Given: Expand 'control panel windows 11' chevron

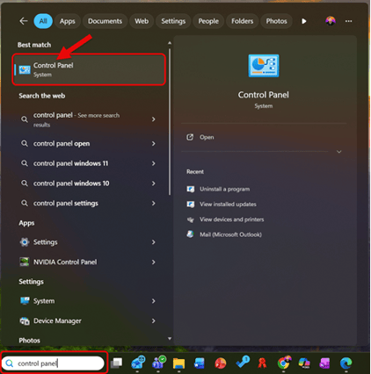Looking at the screenshot, I should [x=154, y=163].
